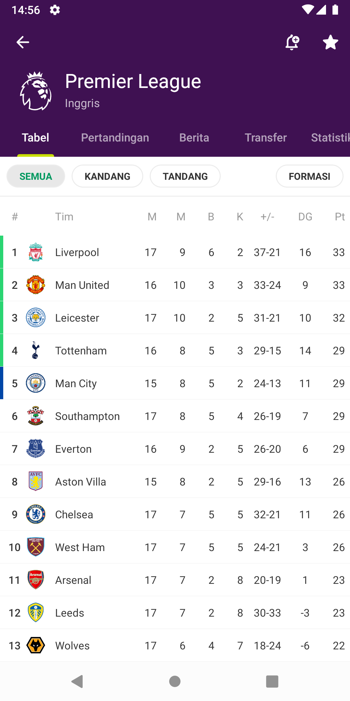The width and height of the screenshot is (350, 701).
Task: Tap the back arrow icon
Action: point(23,42)
